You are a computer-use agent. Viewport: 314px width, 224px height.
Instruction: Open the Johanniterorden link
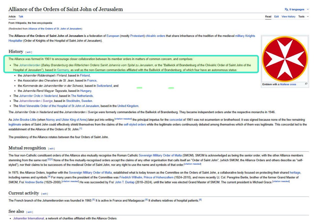[29, 65]
